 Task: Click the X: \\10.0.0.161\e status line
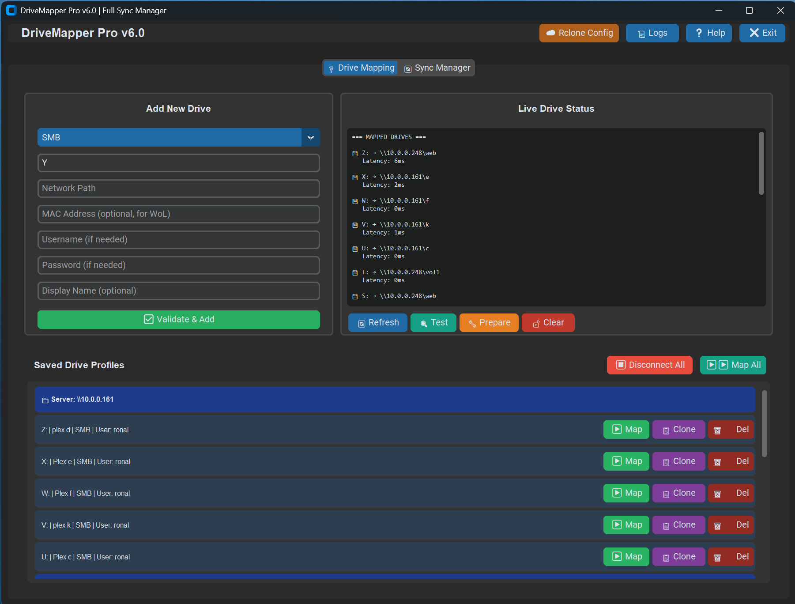coord(390,177)
